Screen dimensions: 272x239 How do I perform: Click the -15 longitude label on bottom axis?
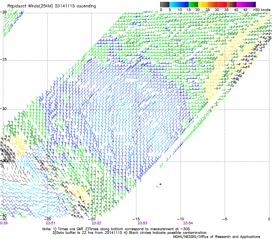[136, 219]
